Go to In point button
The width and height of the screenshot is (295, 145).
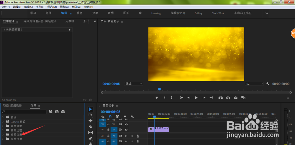click(x=181, y=98)
